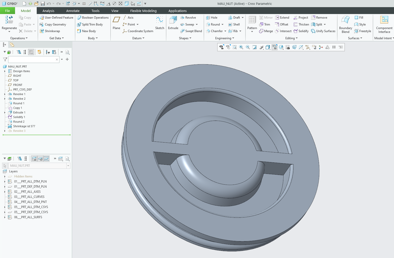Click the Extrude tool icon

point(173,20)
